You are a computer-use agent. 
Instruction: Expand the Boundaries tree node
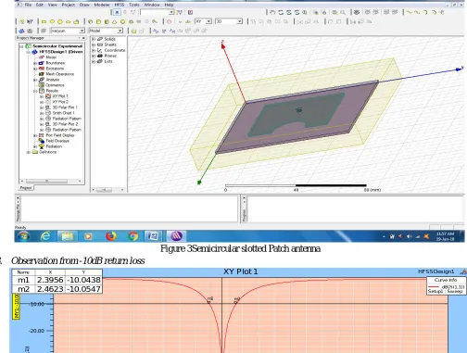point(35,63)
